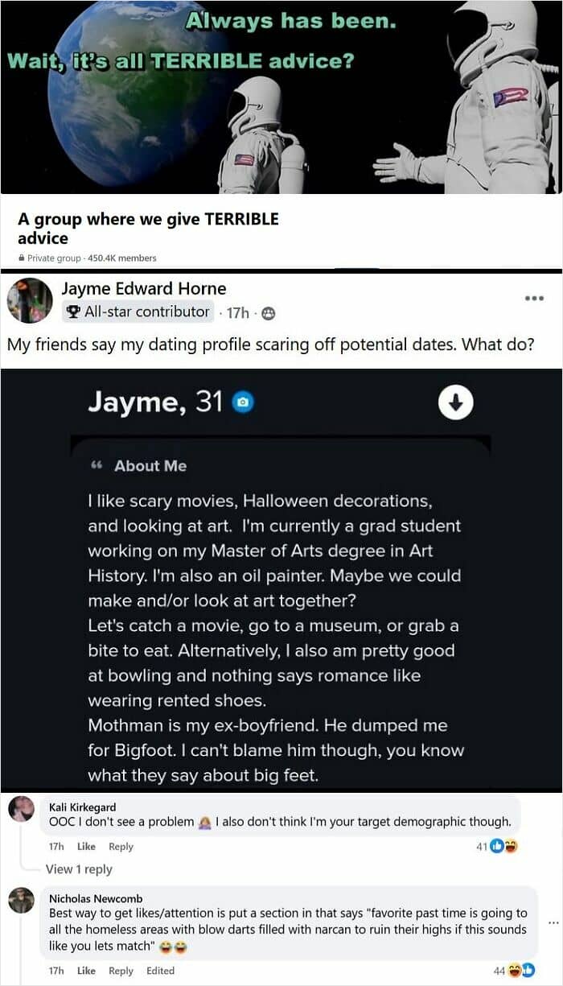Click Jayme Edward Horne's profile picture

tap(30, 301)
